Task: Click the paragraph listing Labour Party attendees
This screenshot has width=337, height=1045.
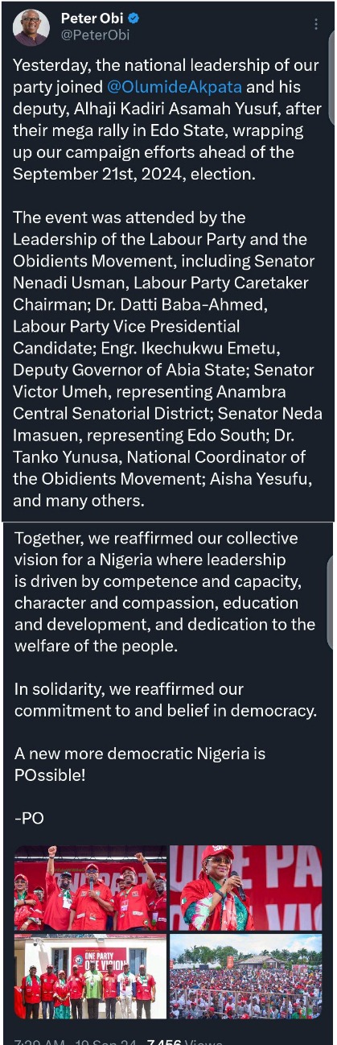Action: (167, 359)
